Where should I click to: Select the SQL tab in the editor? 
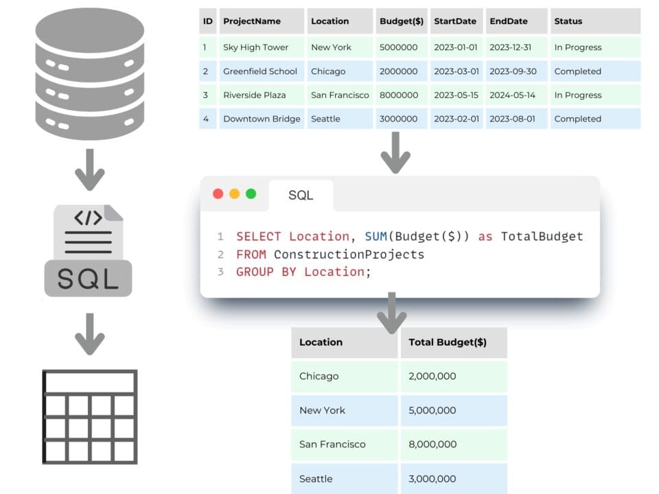301,196
